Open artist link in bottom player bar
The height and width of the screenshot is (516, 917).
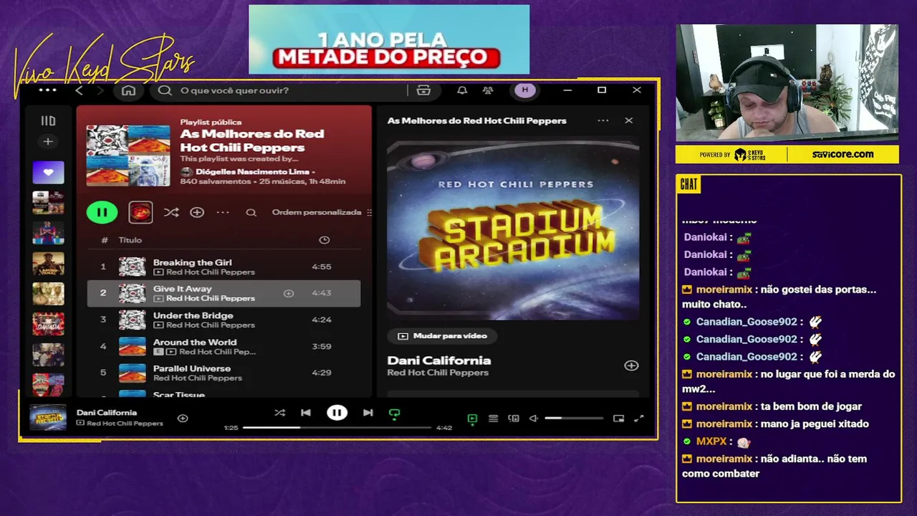click(125, 423)
